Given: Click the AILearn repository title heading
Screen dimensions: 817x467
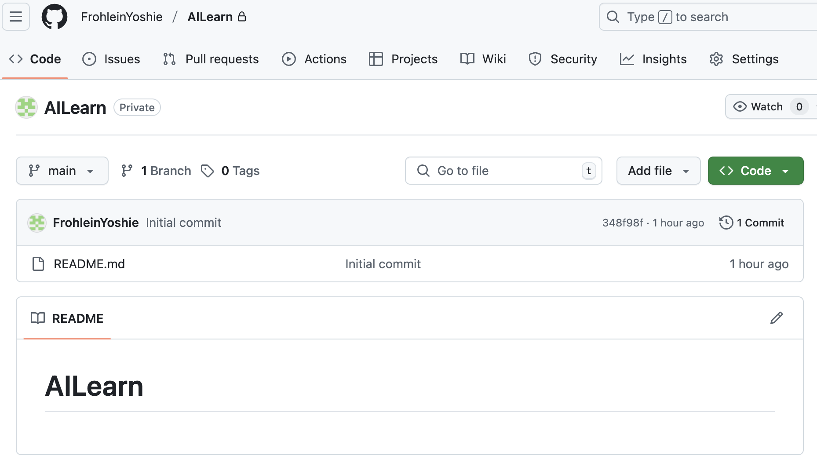Looking at the screenshot, I should click(x=75, y=108).
